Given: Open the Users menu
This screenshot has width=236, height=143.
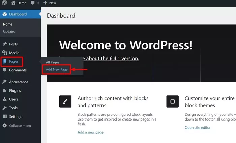Looking at the screenshot, I should [x=13, y=99].
